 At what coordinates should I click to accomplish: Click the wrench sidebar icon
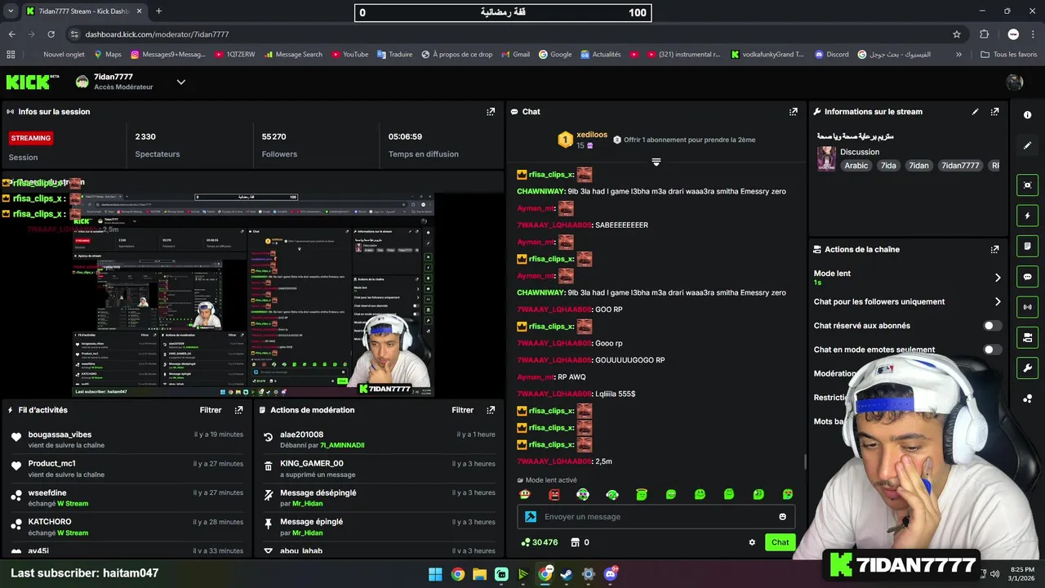coord(1028,368)
